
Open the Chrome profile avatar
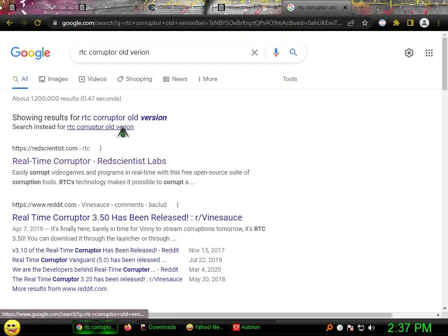click(424, 23)
